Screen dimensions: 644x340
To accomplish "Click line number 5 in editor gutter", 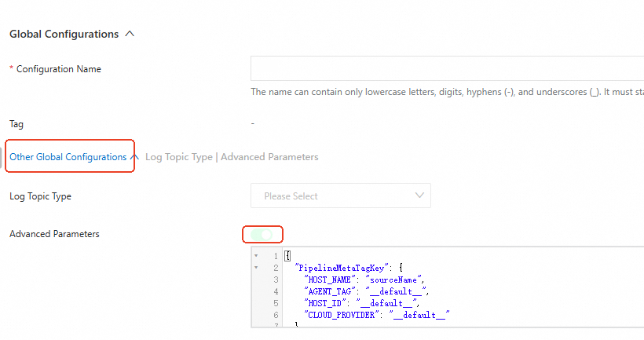I will (276, 303).
